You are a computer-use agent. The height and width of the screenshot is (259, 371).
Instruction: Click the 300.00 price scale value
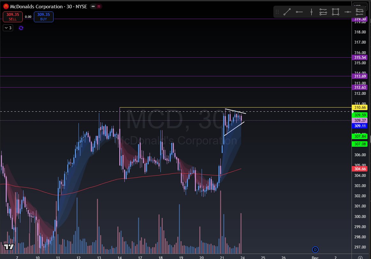point(360,216)
